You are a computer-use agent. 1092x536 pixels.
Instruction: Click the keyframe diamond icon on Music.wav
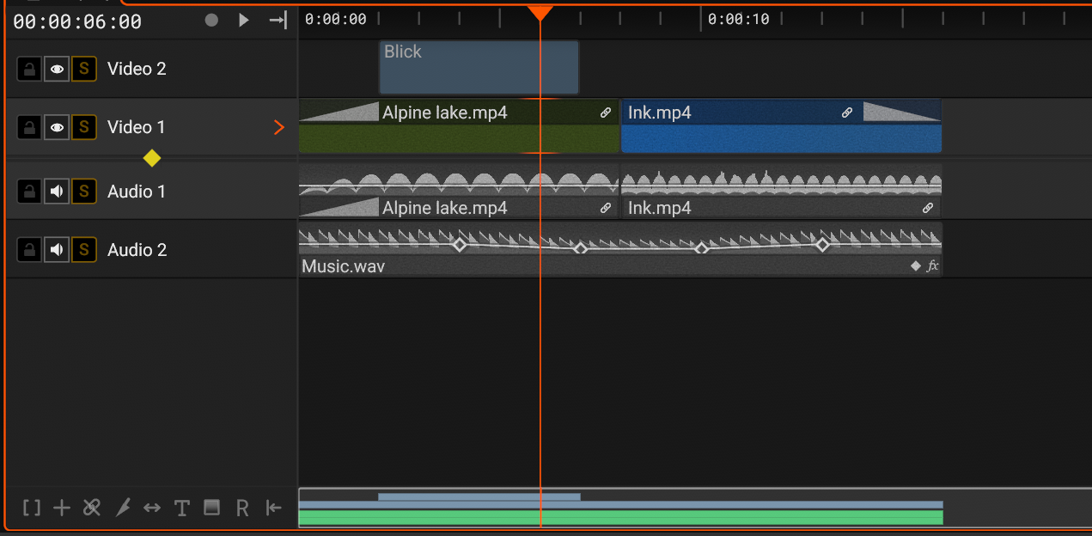[916, 266]
